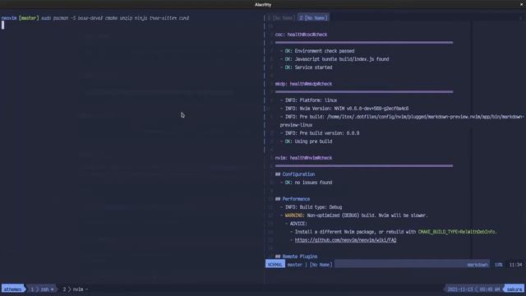Open the neovim wiki FAQ link
The width and height of the screenshot is (526, 296).
345,240
